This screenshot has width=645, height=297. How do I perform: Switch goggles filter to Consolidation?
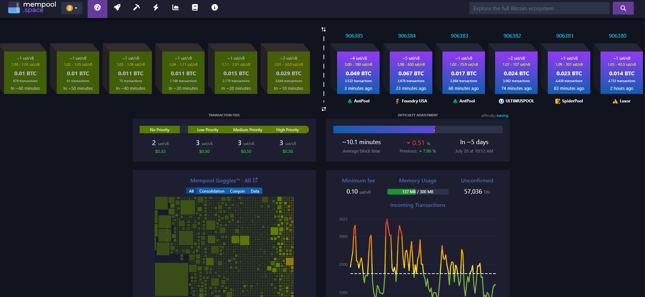coord(212,191)
